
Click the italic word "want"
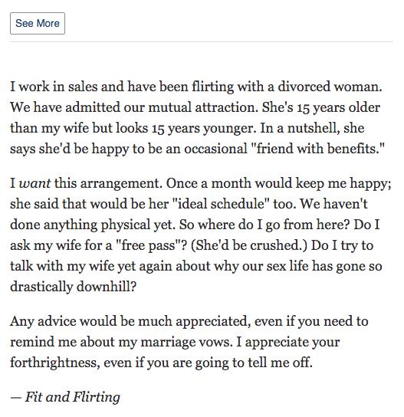click(34, 183)
